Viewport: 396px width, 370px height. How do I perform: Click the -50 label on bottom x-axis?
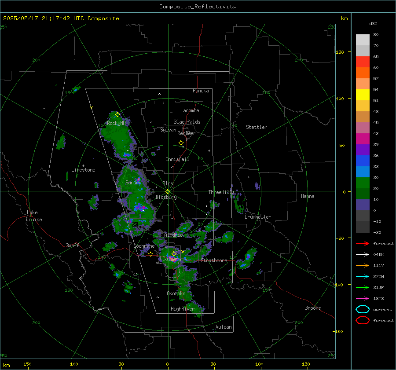[120, 364]
